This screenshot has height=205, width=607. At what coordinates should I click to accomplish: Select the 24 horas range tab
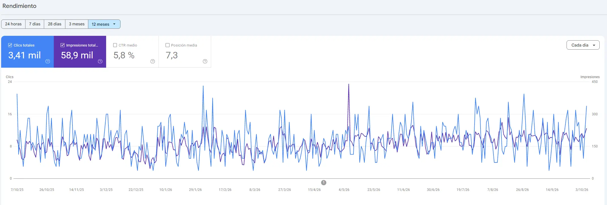(13, 24)
